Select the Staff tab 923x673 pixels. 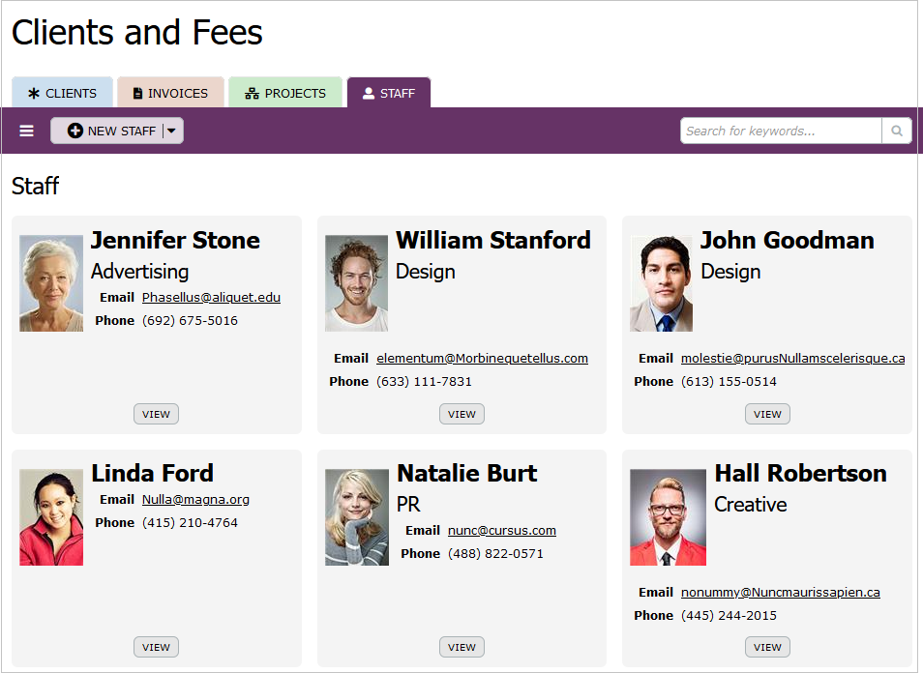pos(389,94)
